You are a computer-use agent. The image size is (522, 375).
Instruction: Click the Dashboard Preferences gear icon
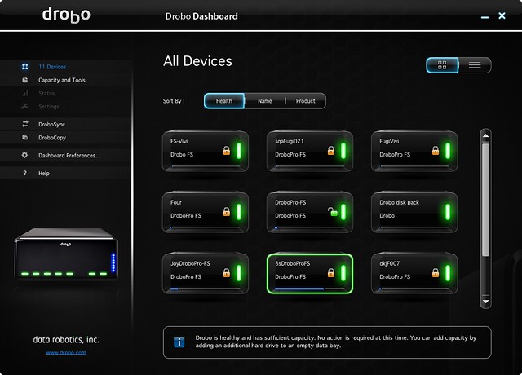[24, 155]
